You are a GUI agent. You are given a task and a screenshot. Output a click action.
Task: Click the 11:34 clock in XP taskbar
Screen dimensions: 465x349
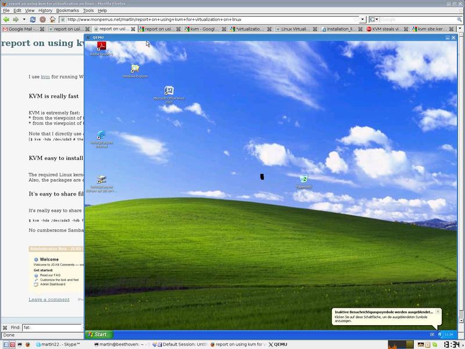449,334
